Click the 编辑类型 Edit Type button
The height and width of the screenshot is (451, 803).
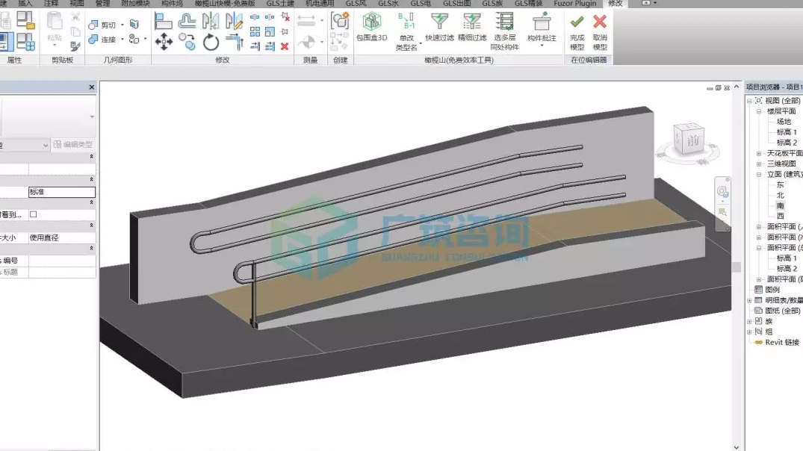tap(72, 144)
